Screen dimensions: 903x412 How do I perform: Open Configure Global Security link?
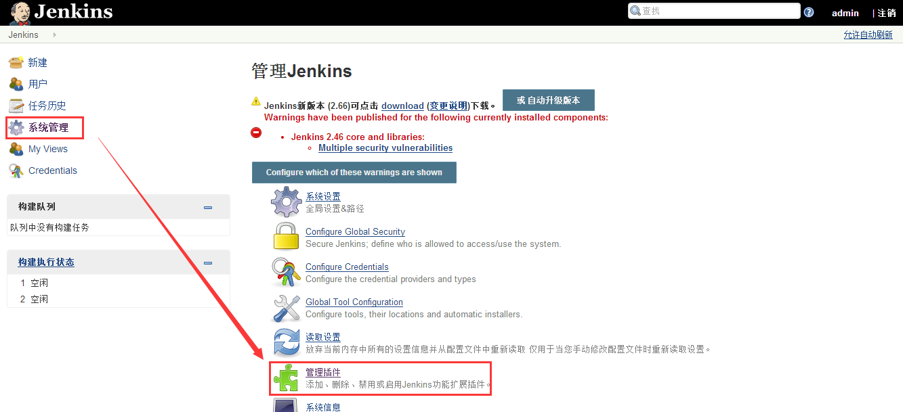pos(355,231)
